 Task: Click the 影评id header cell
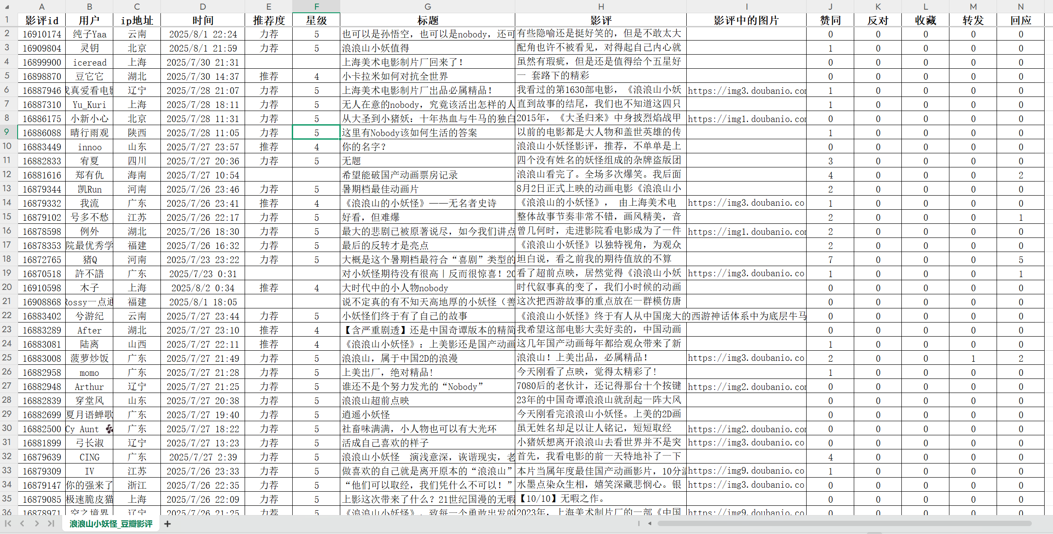(x=41, y=20)
